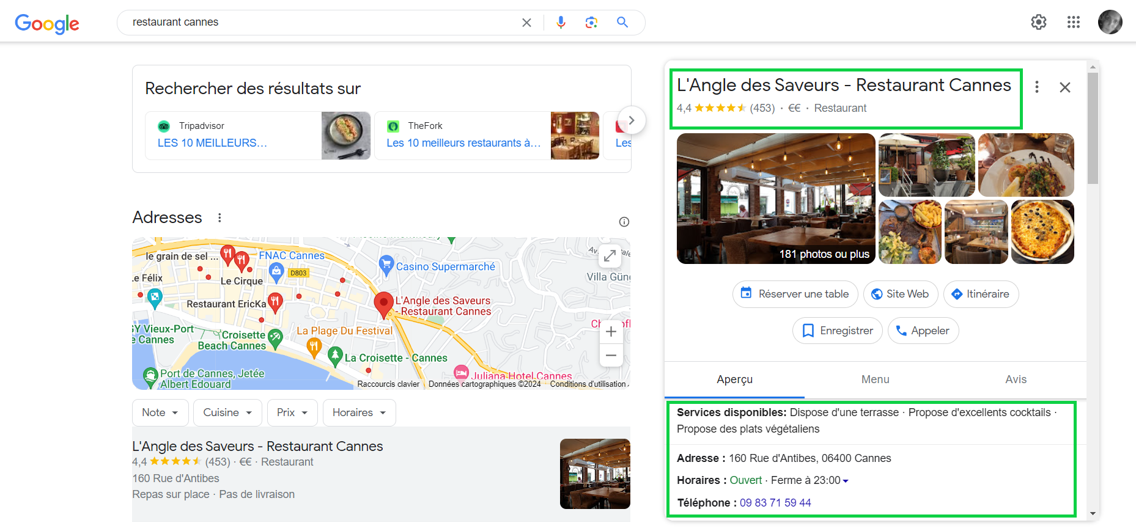Open more options in restaurant panel

[x=1037, y=87]
